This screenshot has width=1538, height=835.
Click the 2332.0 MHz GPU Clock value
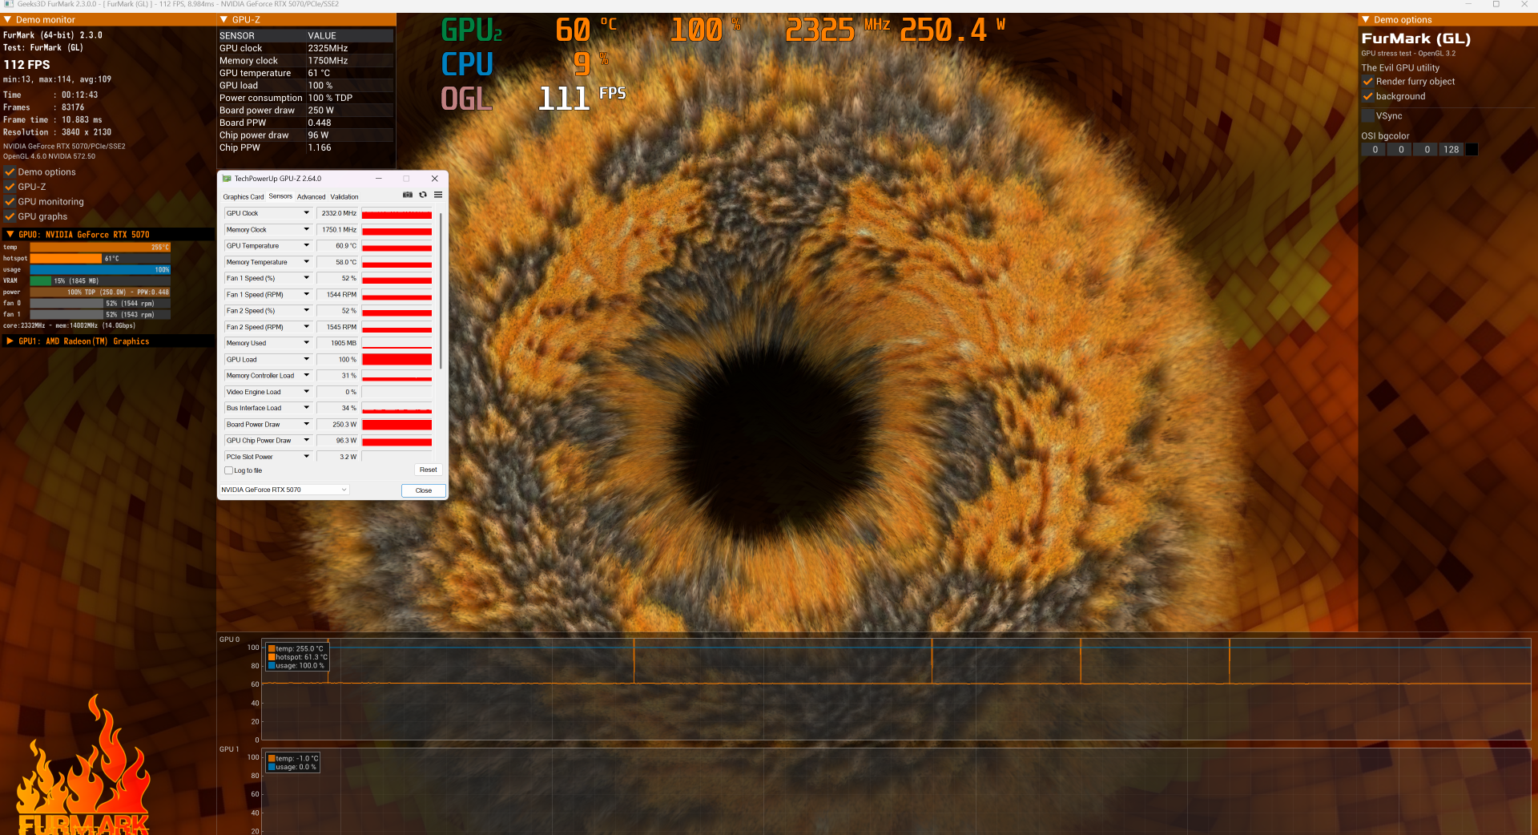point(337,213)
